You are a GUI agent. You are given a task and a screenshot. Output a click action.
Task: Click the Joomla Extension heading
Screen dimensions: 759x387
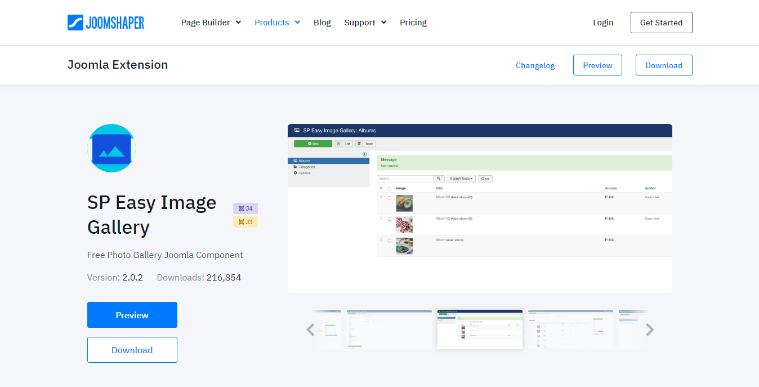[118, 65]
